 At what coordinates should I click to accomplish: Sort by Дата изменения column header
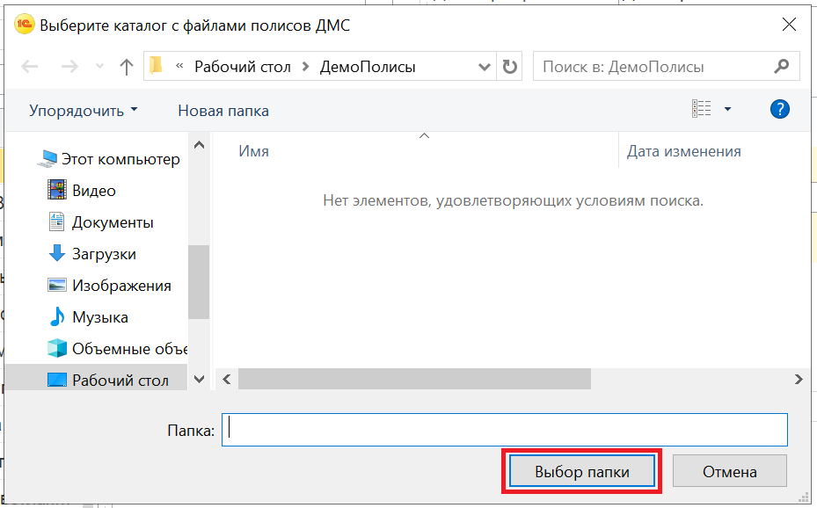click(683, 151)
